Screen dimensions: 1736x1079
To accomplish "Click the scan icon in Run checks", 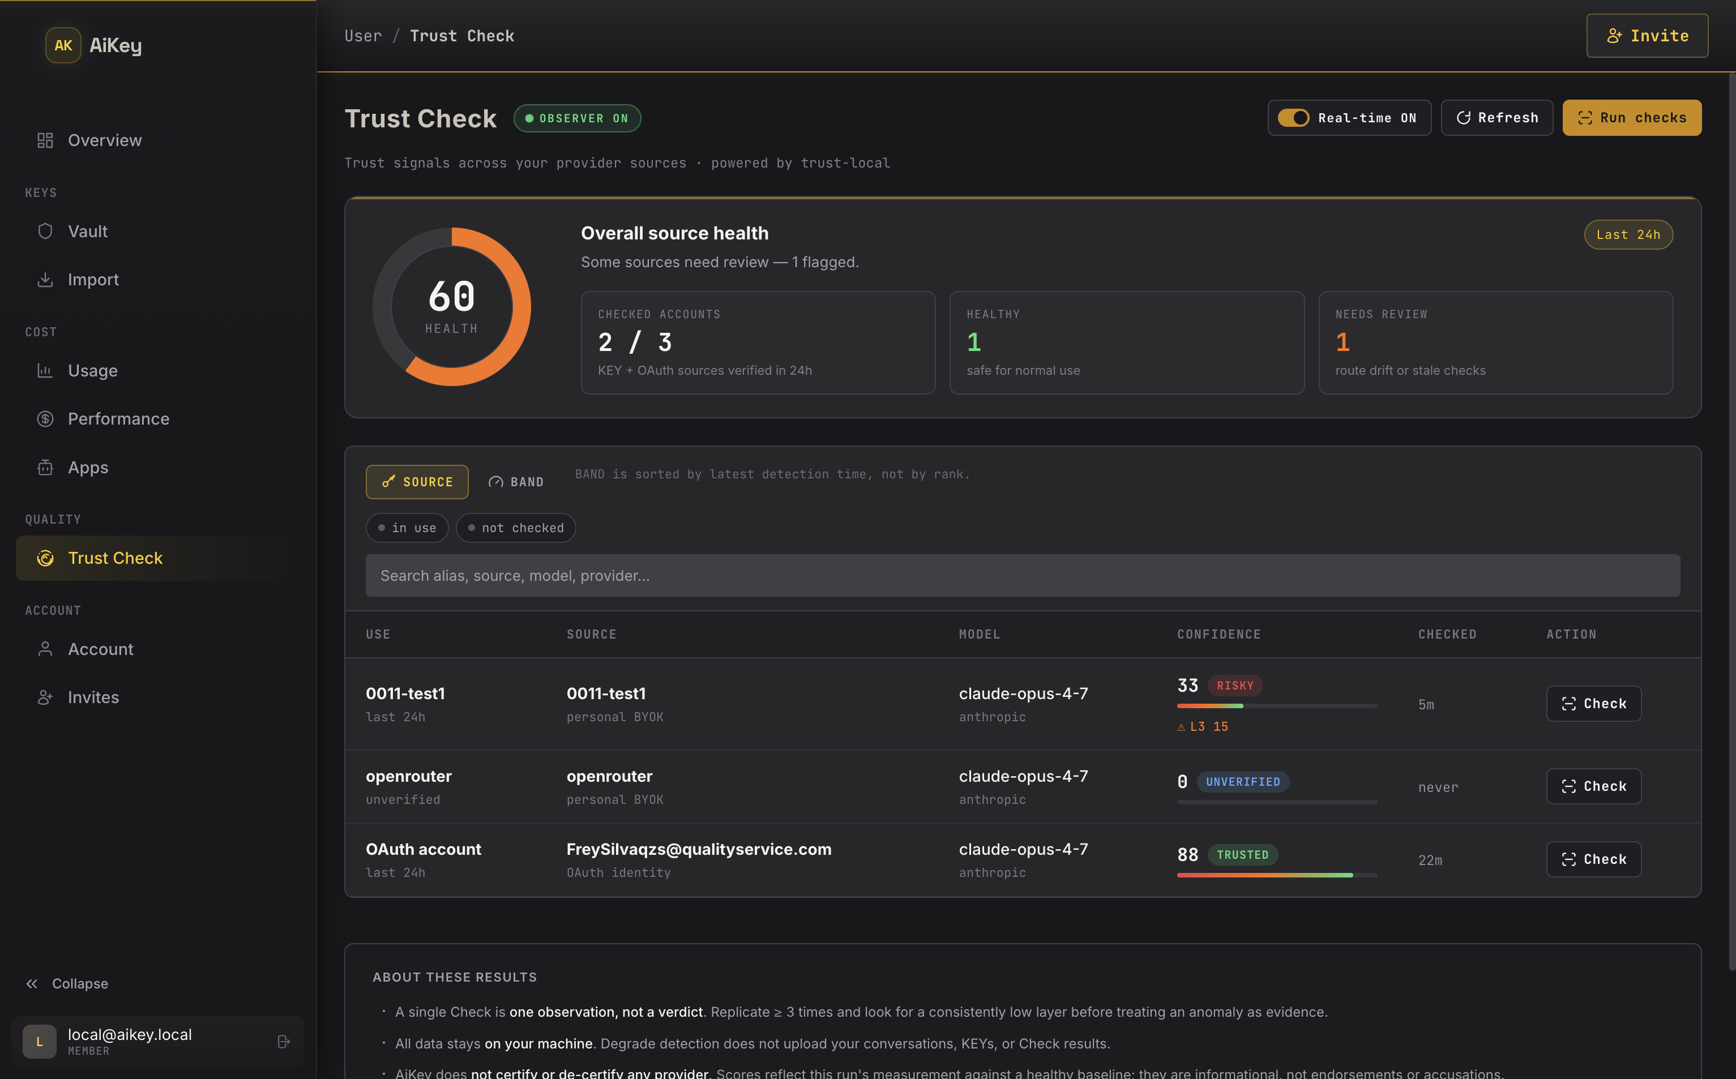I will click(1585, 118).
